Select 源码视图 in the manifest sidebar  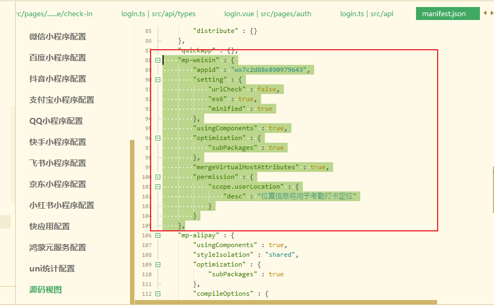pos(45,290)
